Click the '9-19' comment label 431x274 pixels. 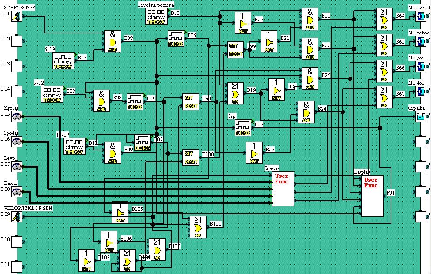point(50,49)
